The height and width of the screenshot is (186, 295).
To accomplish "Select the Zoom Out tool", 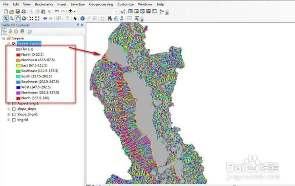I will pyautogui.click(x=11, y=18).
